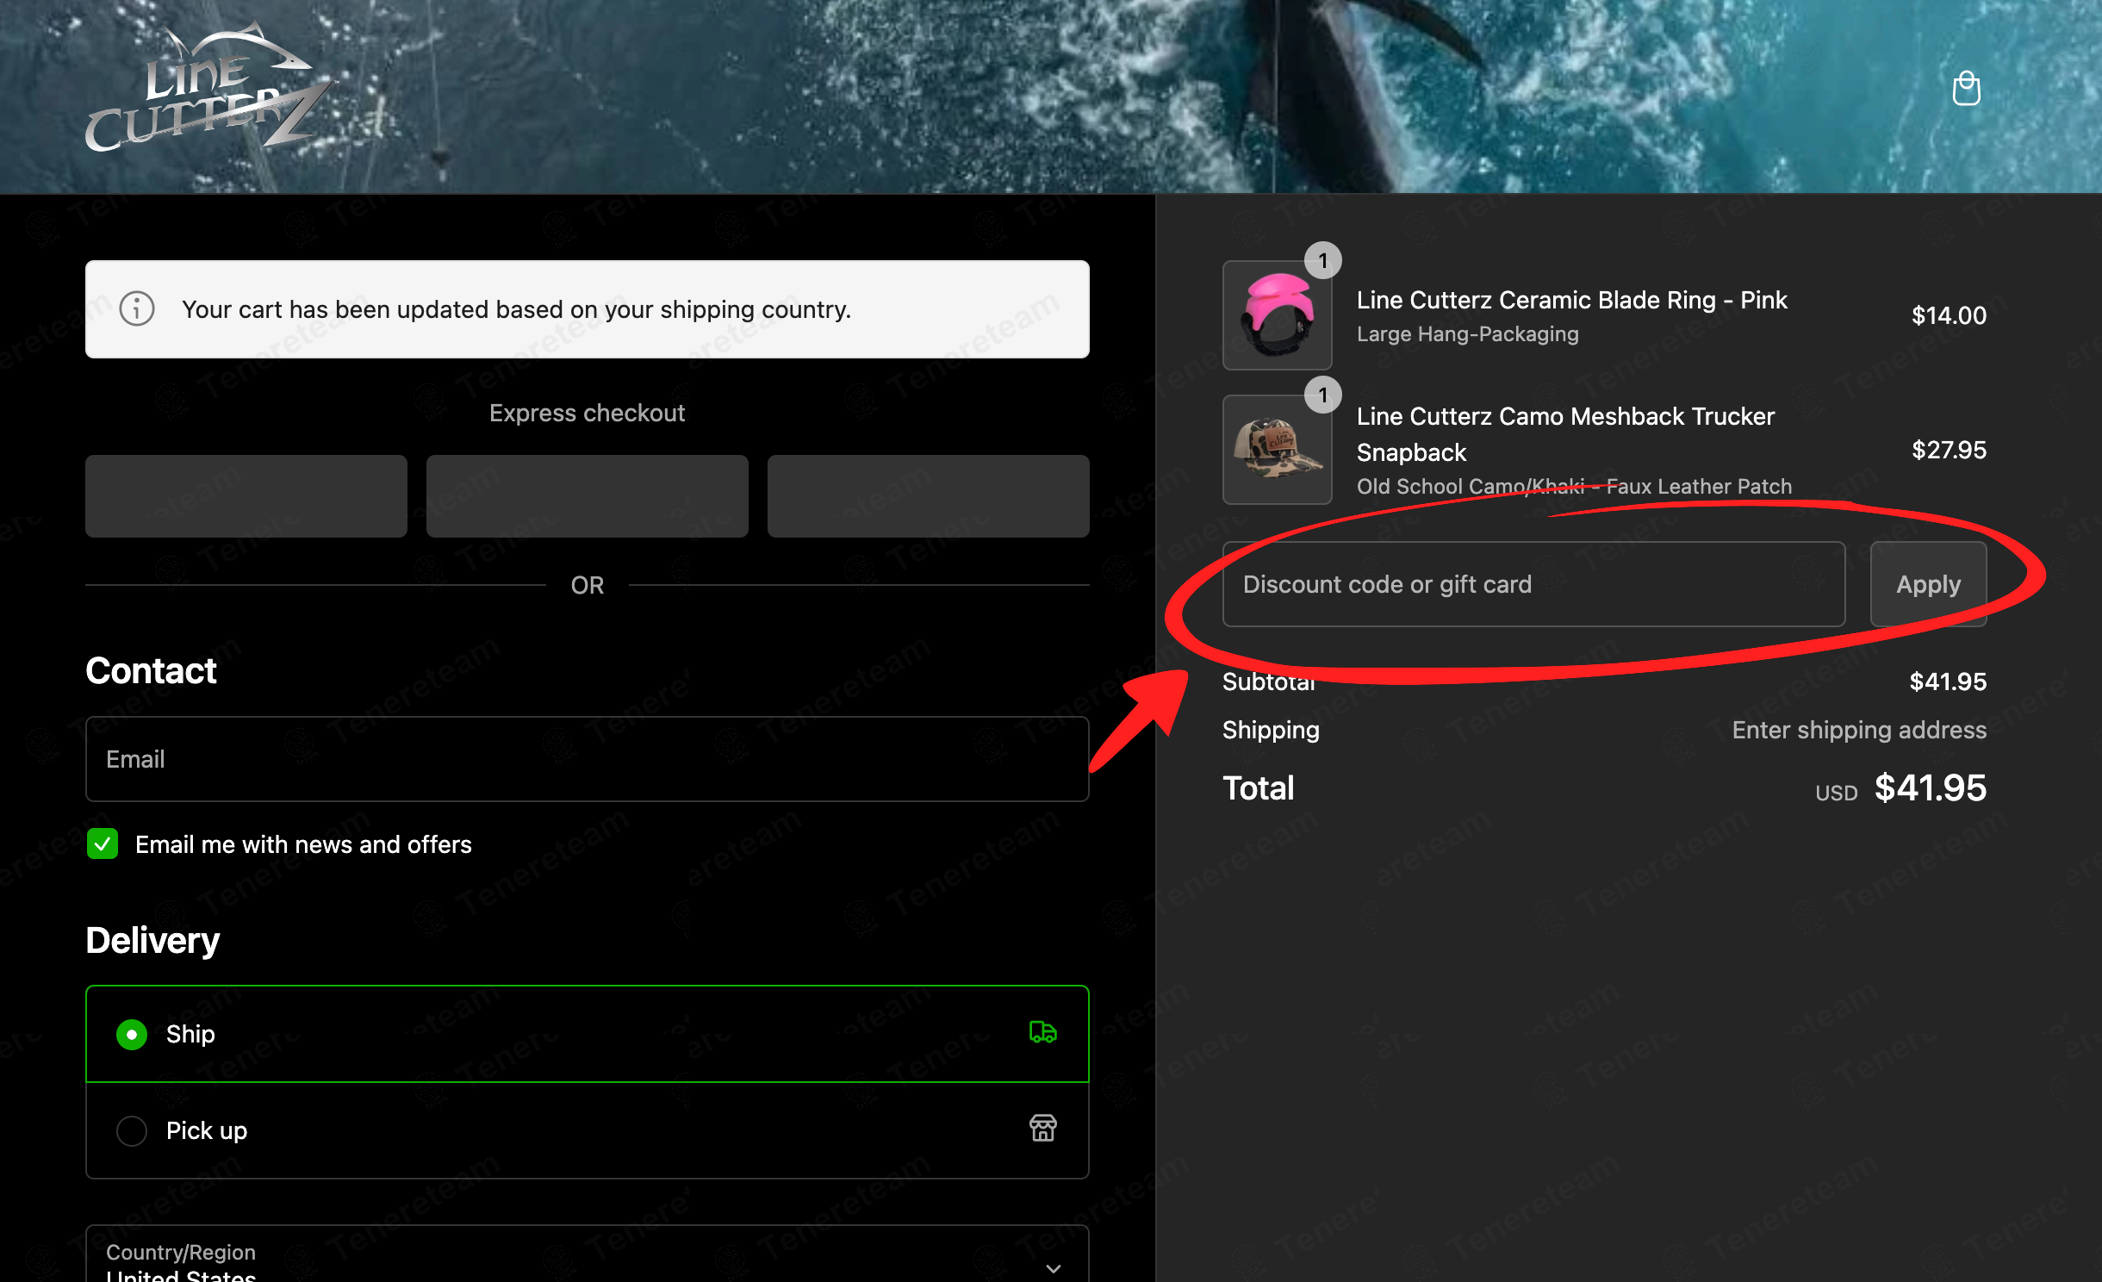The image size is (2102, 1282).
Task: Click the Large Hang-Packaging variant text
Action: click(1468, 333)
